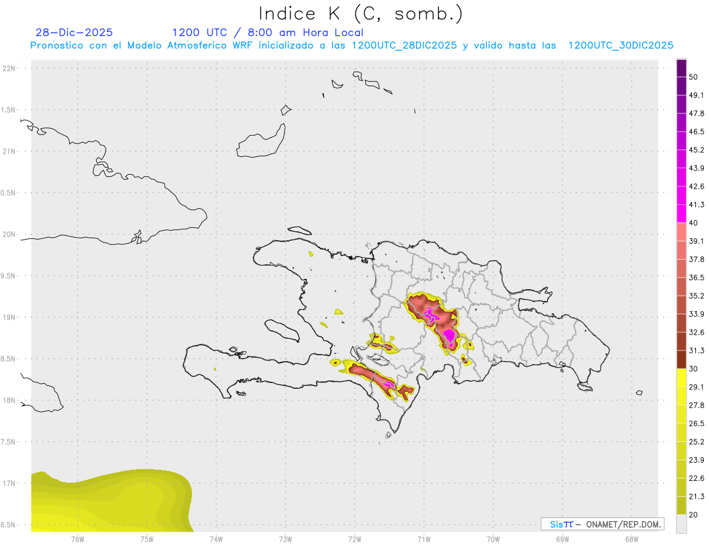
Task: Click the legend value '22.6'
Action: [697, 479]
